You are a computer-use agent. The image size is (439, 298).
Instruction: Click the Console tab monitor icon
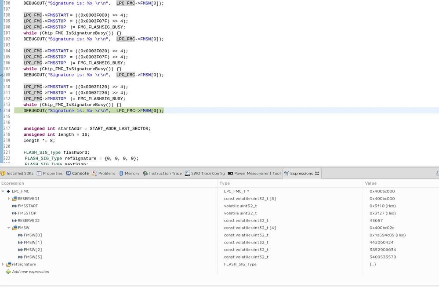click(x=68, y=173)
